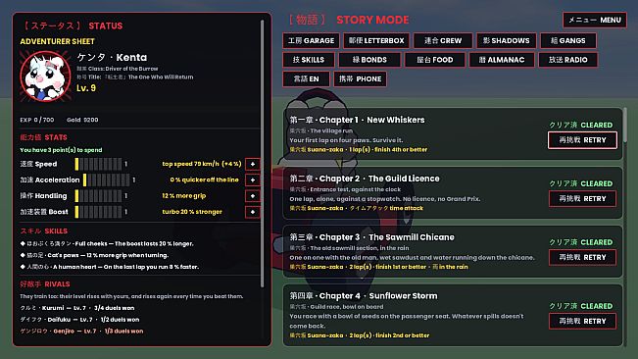This screenshot has height=359, width=638.
Task: Click the '0 % quicker off the line' text
Action: coord(204,179)
